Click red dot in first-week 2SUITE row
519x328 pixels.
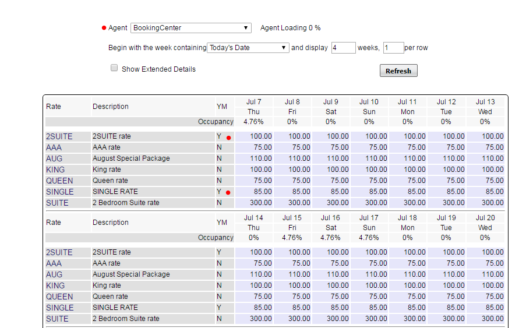pyautogui.click(x=228, y=137)
